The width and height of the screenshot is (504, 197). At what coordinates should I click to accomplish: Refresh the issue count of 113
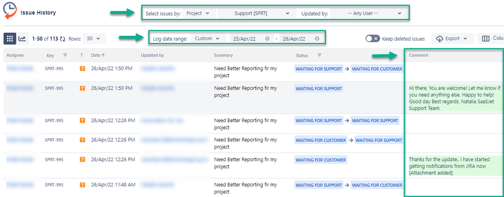[63, 39]
